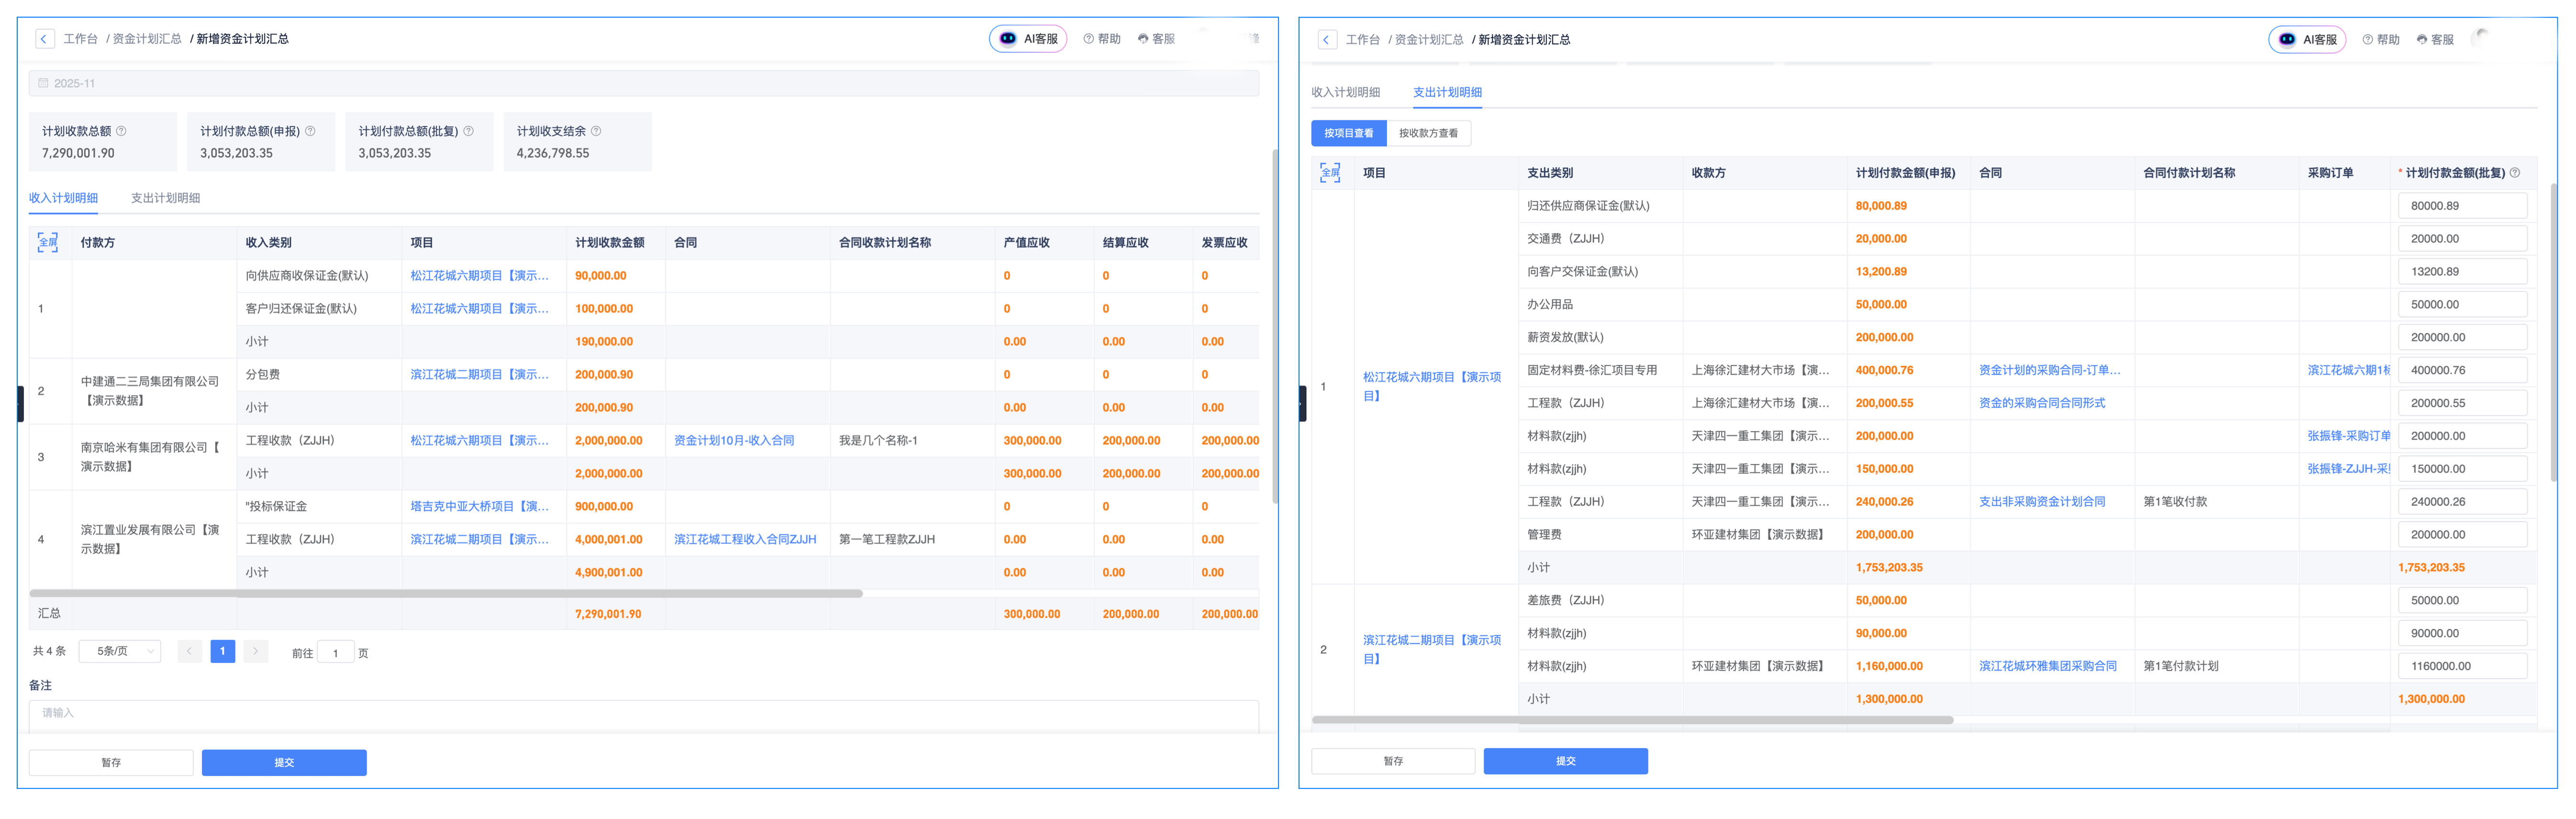
Task: Click the next page arrow in pagination
Action: 256,651
